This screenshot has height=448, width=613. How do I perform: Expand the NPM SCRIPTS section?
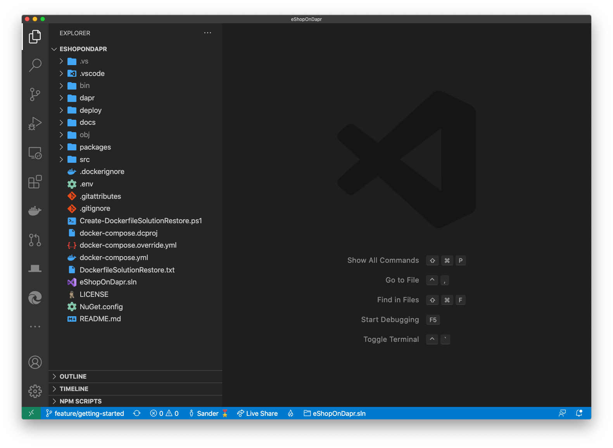coord(135,401)
